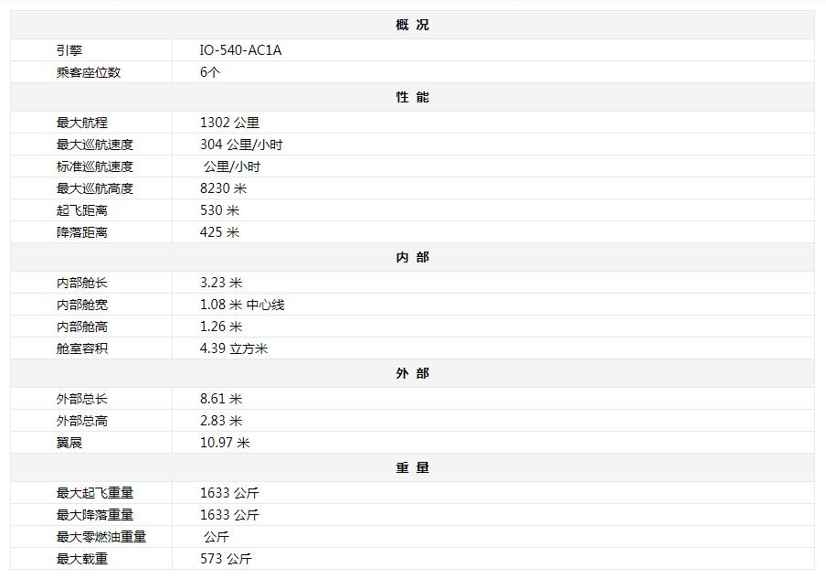Viewport: 826px width, 579px height.
Task: Click the 573 公斤 payload value
Action: [x=226, y=559]
